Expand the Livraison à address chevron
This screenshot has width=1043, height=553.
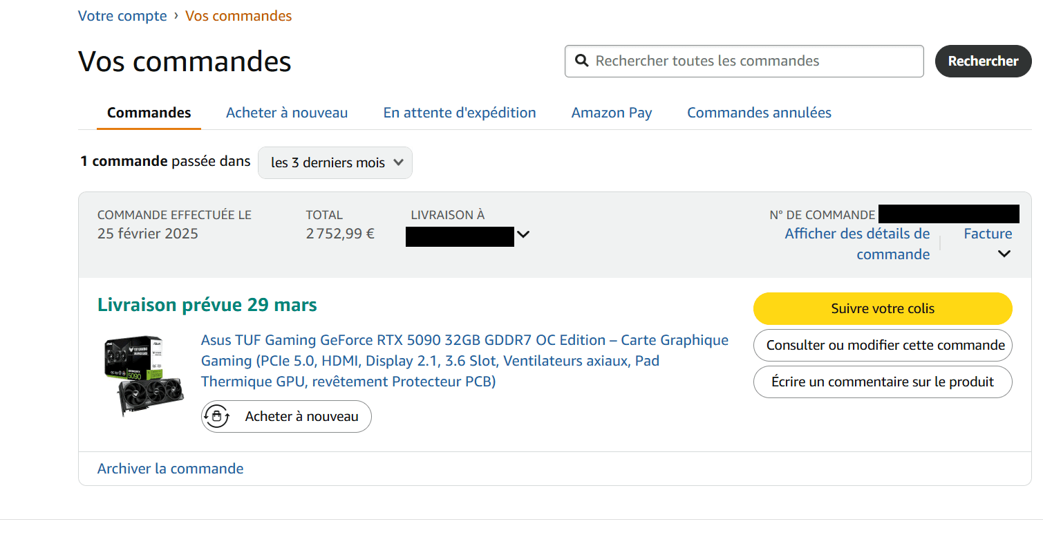coord(523,234)
